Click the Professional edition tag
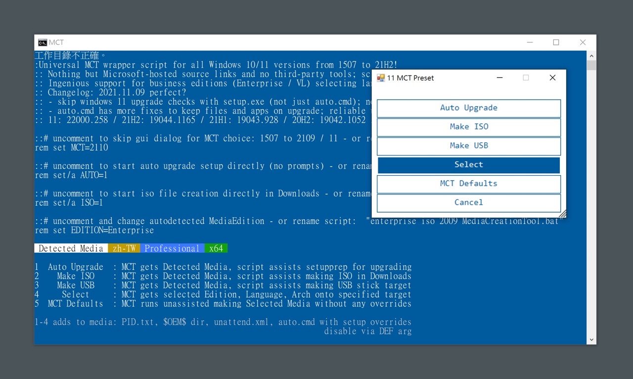Image resolution: width=633 pixels, height=379 pixels. pos(172,248)
